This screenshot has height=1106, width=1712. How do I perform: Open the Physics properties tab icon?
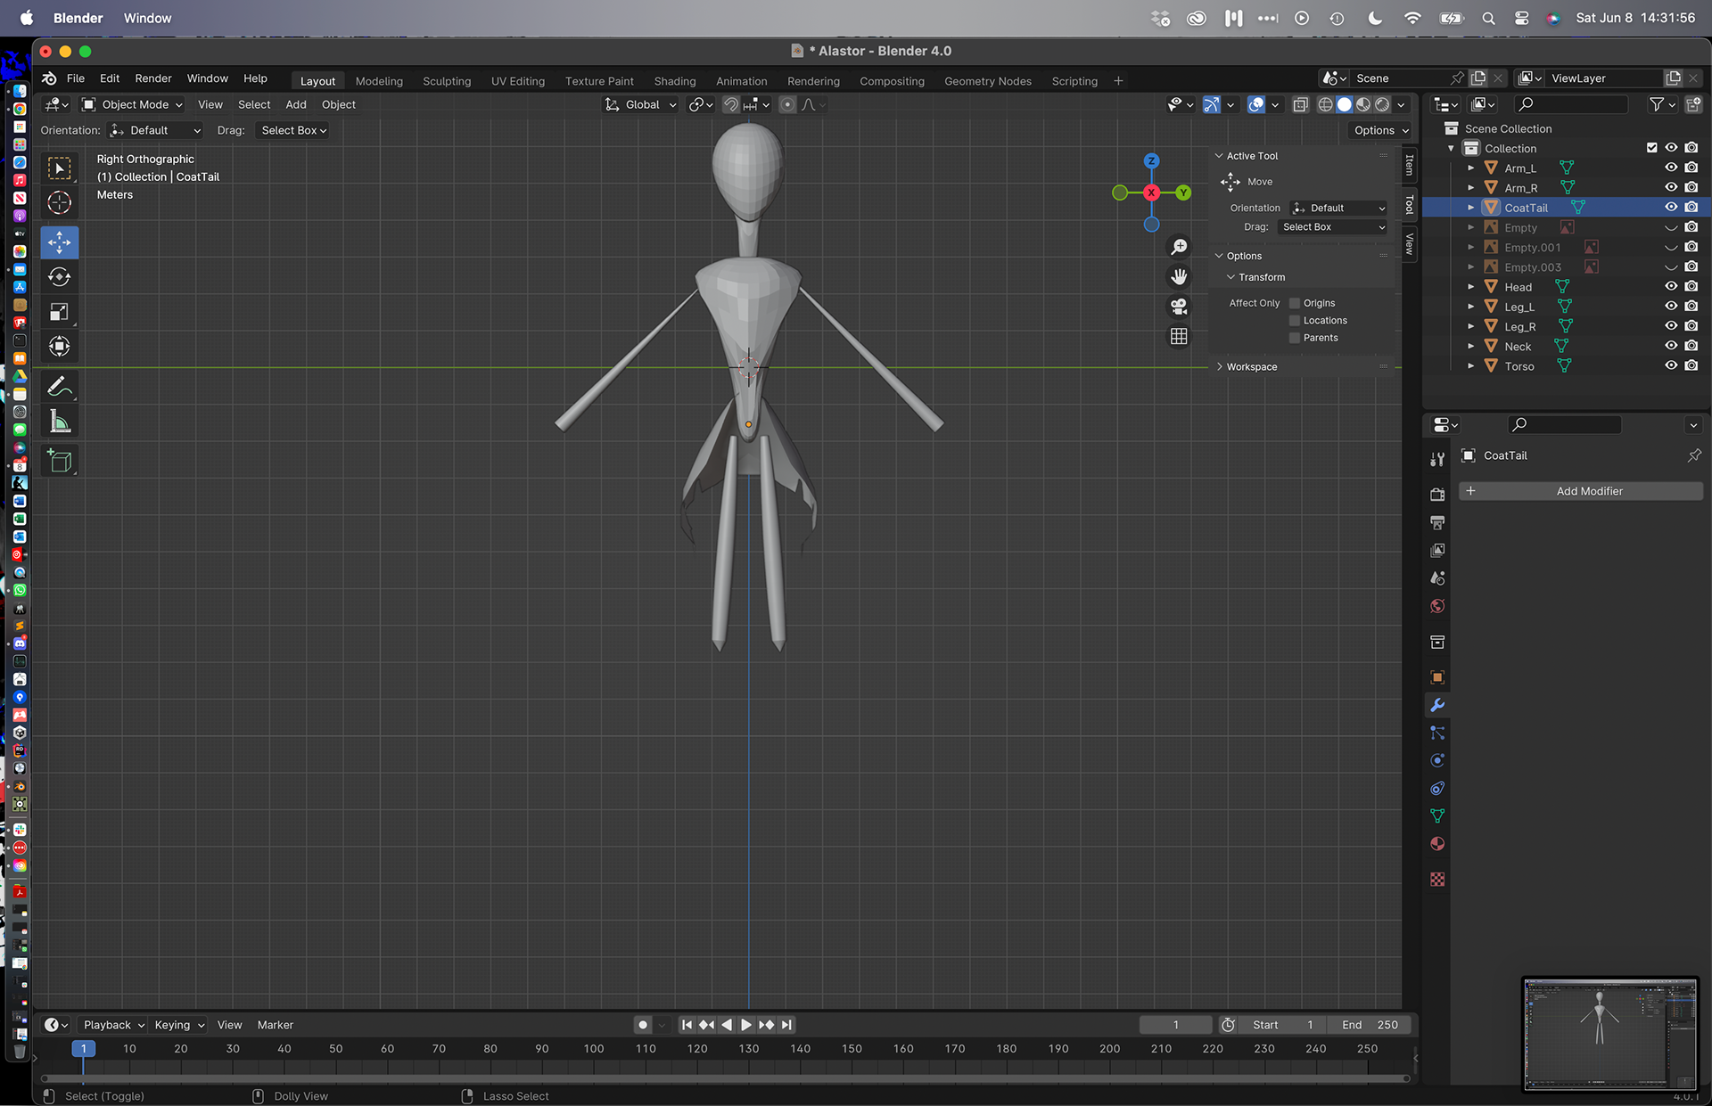tap(1437, 760)
